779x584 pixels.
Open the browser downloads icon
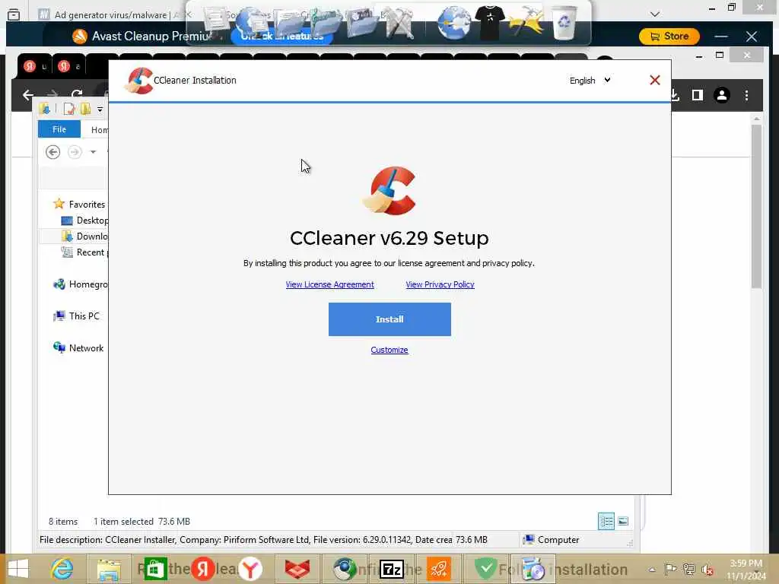click(x=675, y=95)
